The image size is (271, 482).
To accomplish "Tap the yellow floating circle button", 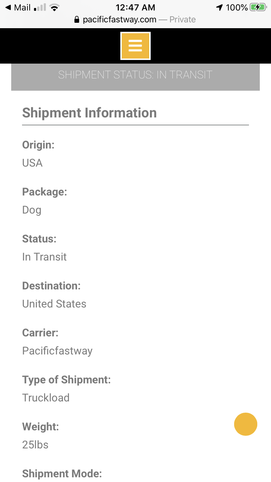I will pyautogui.click(x=246, y=424).
